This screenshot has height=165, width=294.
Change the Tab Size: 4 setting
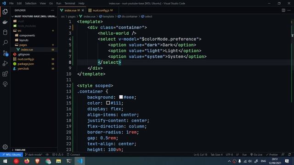[x=216, y=155]
